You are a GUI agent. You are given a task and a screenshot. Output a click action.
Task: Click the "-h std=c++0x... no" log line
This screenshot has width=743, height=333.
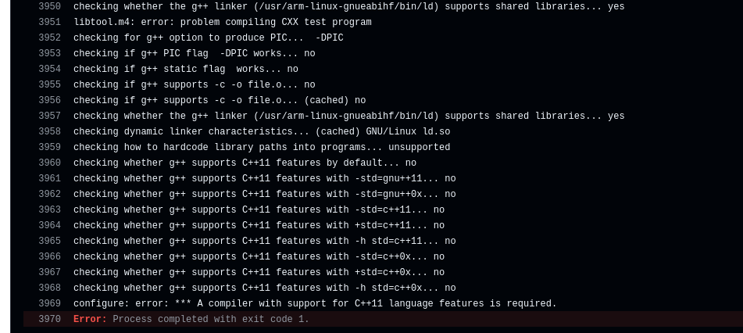264,288
